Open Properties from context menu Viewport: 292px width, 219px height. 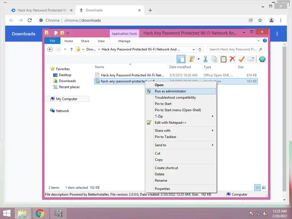point(181,189)
